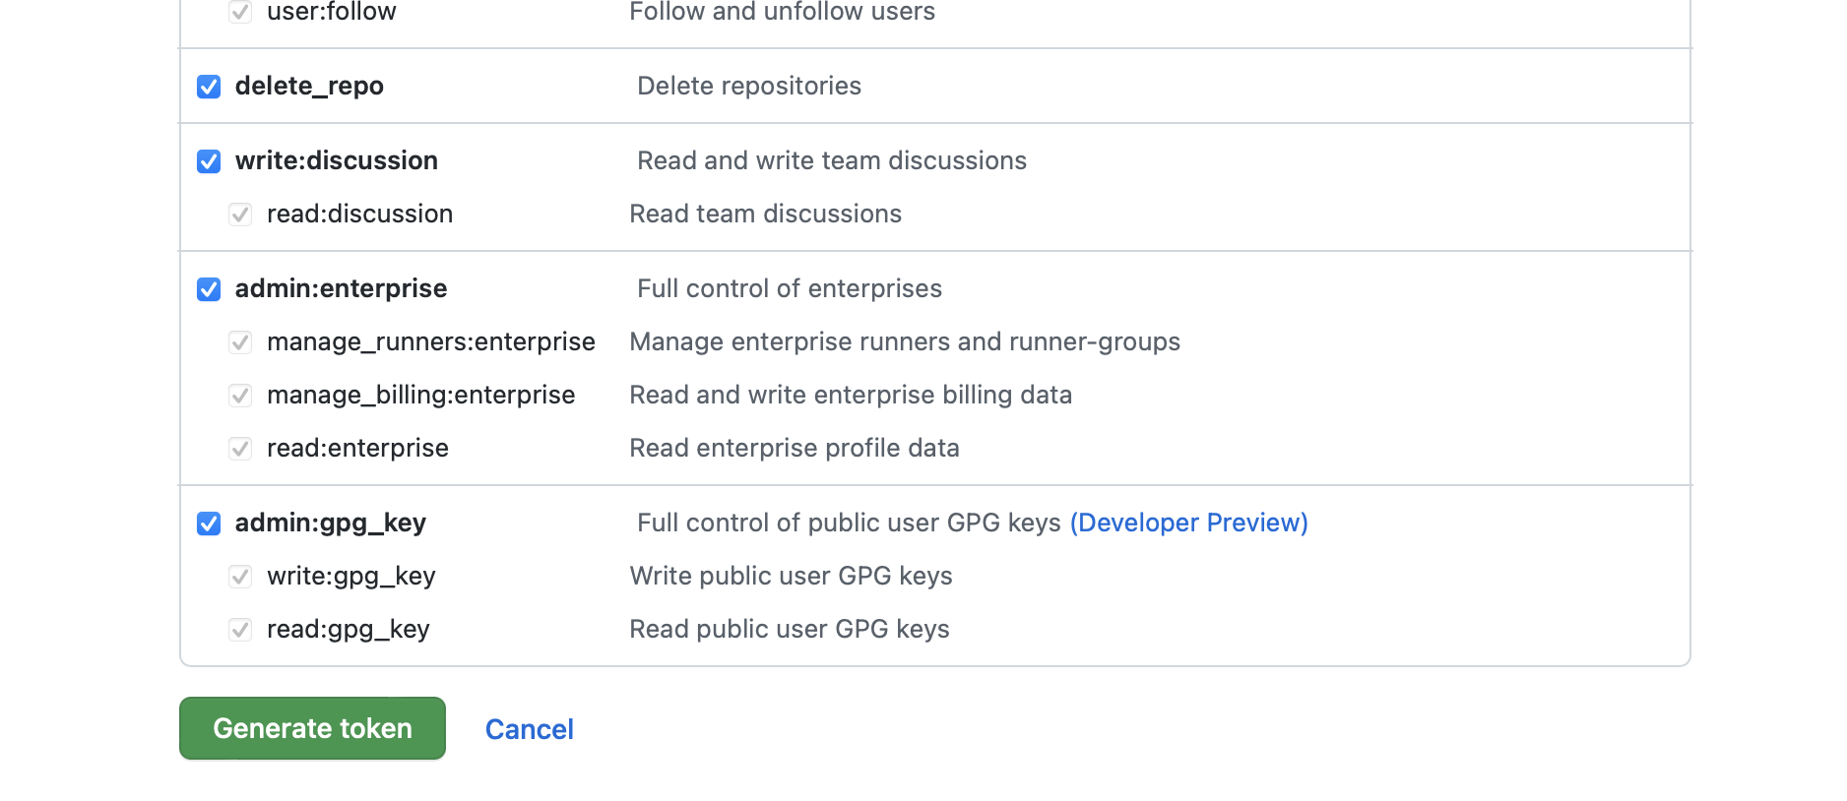Click the manage_billing:enterprise label
1847x801 pixels.
[420, 395]
